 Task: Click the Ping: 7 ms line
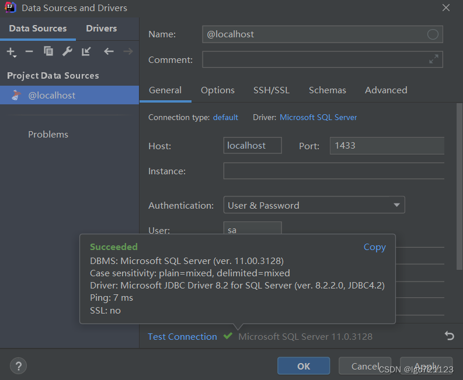(x=112, y=298)
